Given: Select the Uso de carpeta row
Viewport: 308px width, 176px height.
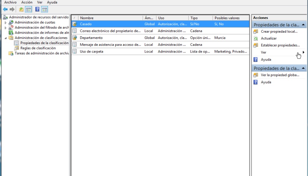Looking at the screenshot, I should 92,51.
